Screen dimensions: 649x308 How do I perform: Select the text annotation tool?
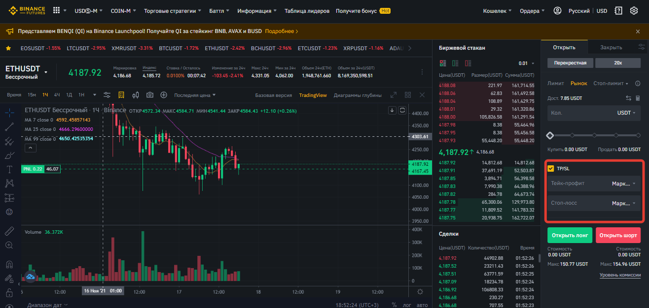pos(9,169)
